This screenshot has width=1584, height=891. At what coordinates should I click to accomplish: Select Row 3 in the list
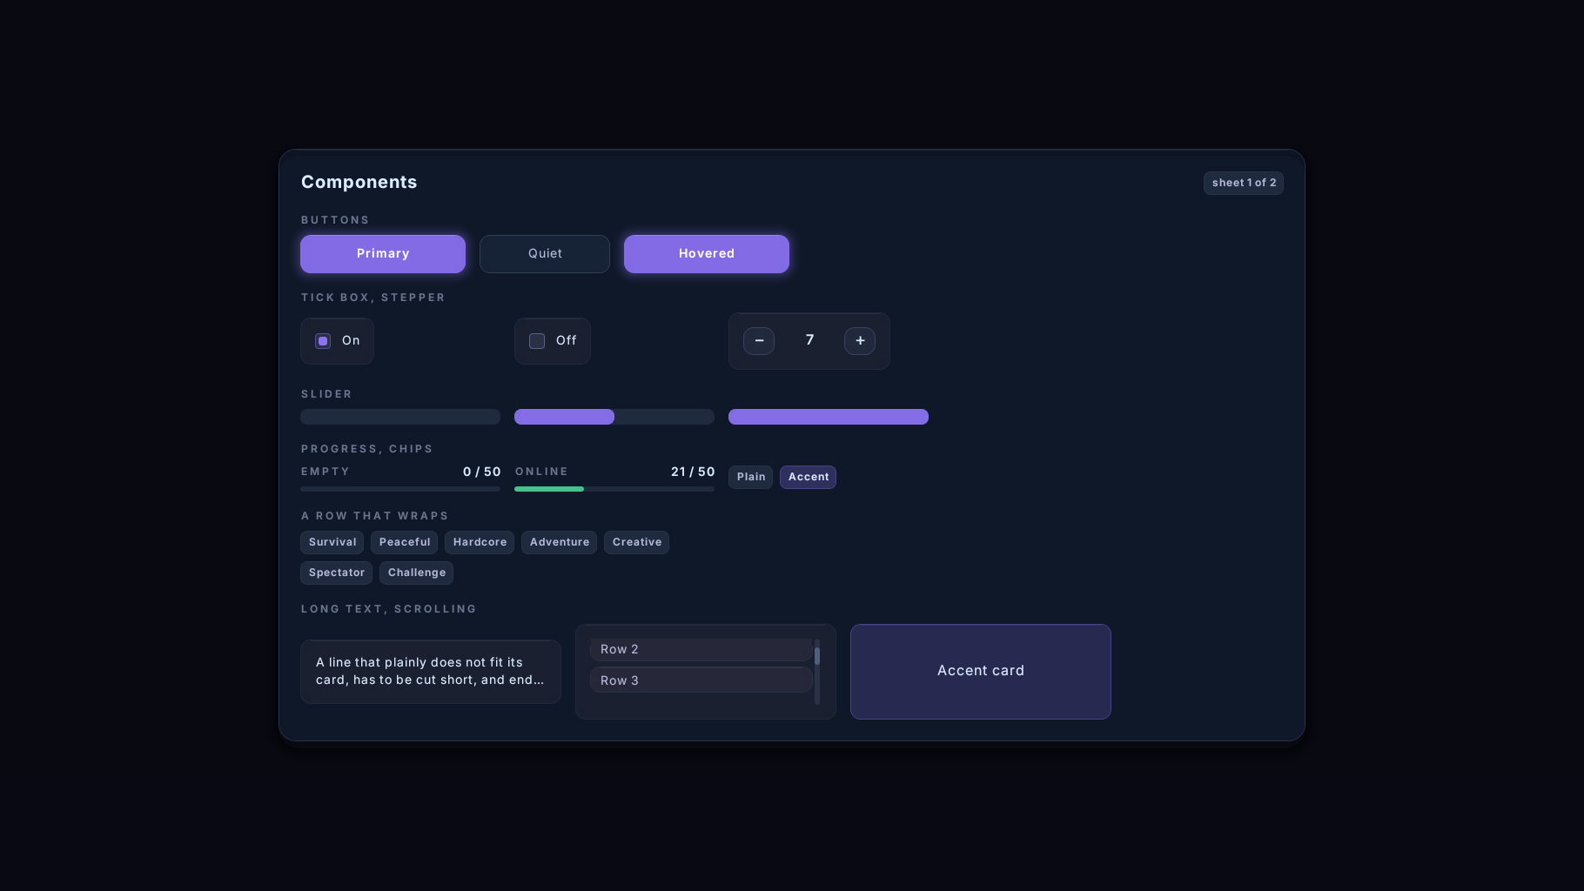coord(701,680)
